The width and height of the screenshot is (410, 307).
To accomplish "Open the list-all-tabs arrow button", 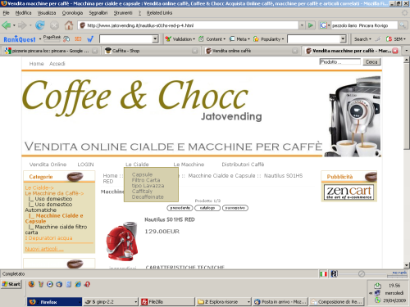I will click(x=407, y=51).
